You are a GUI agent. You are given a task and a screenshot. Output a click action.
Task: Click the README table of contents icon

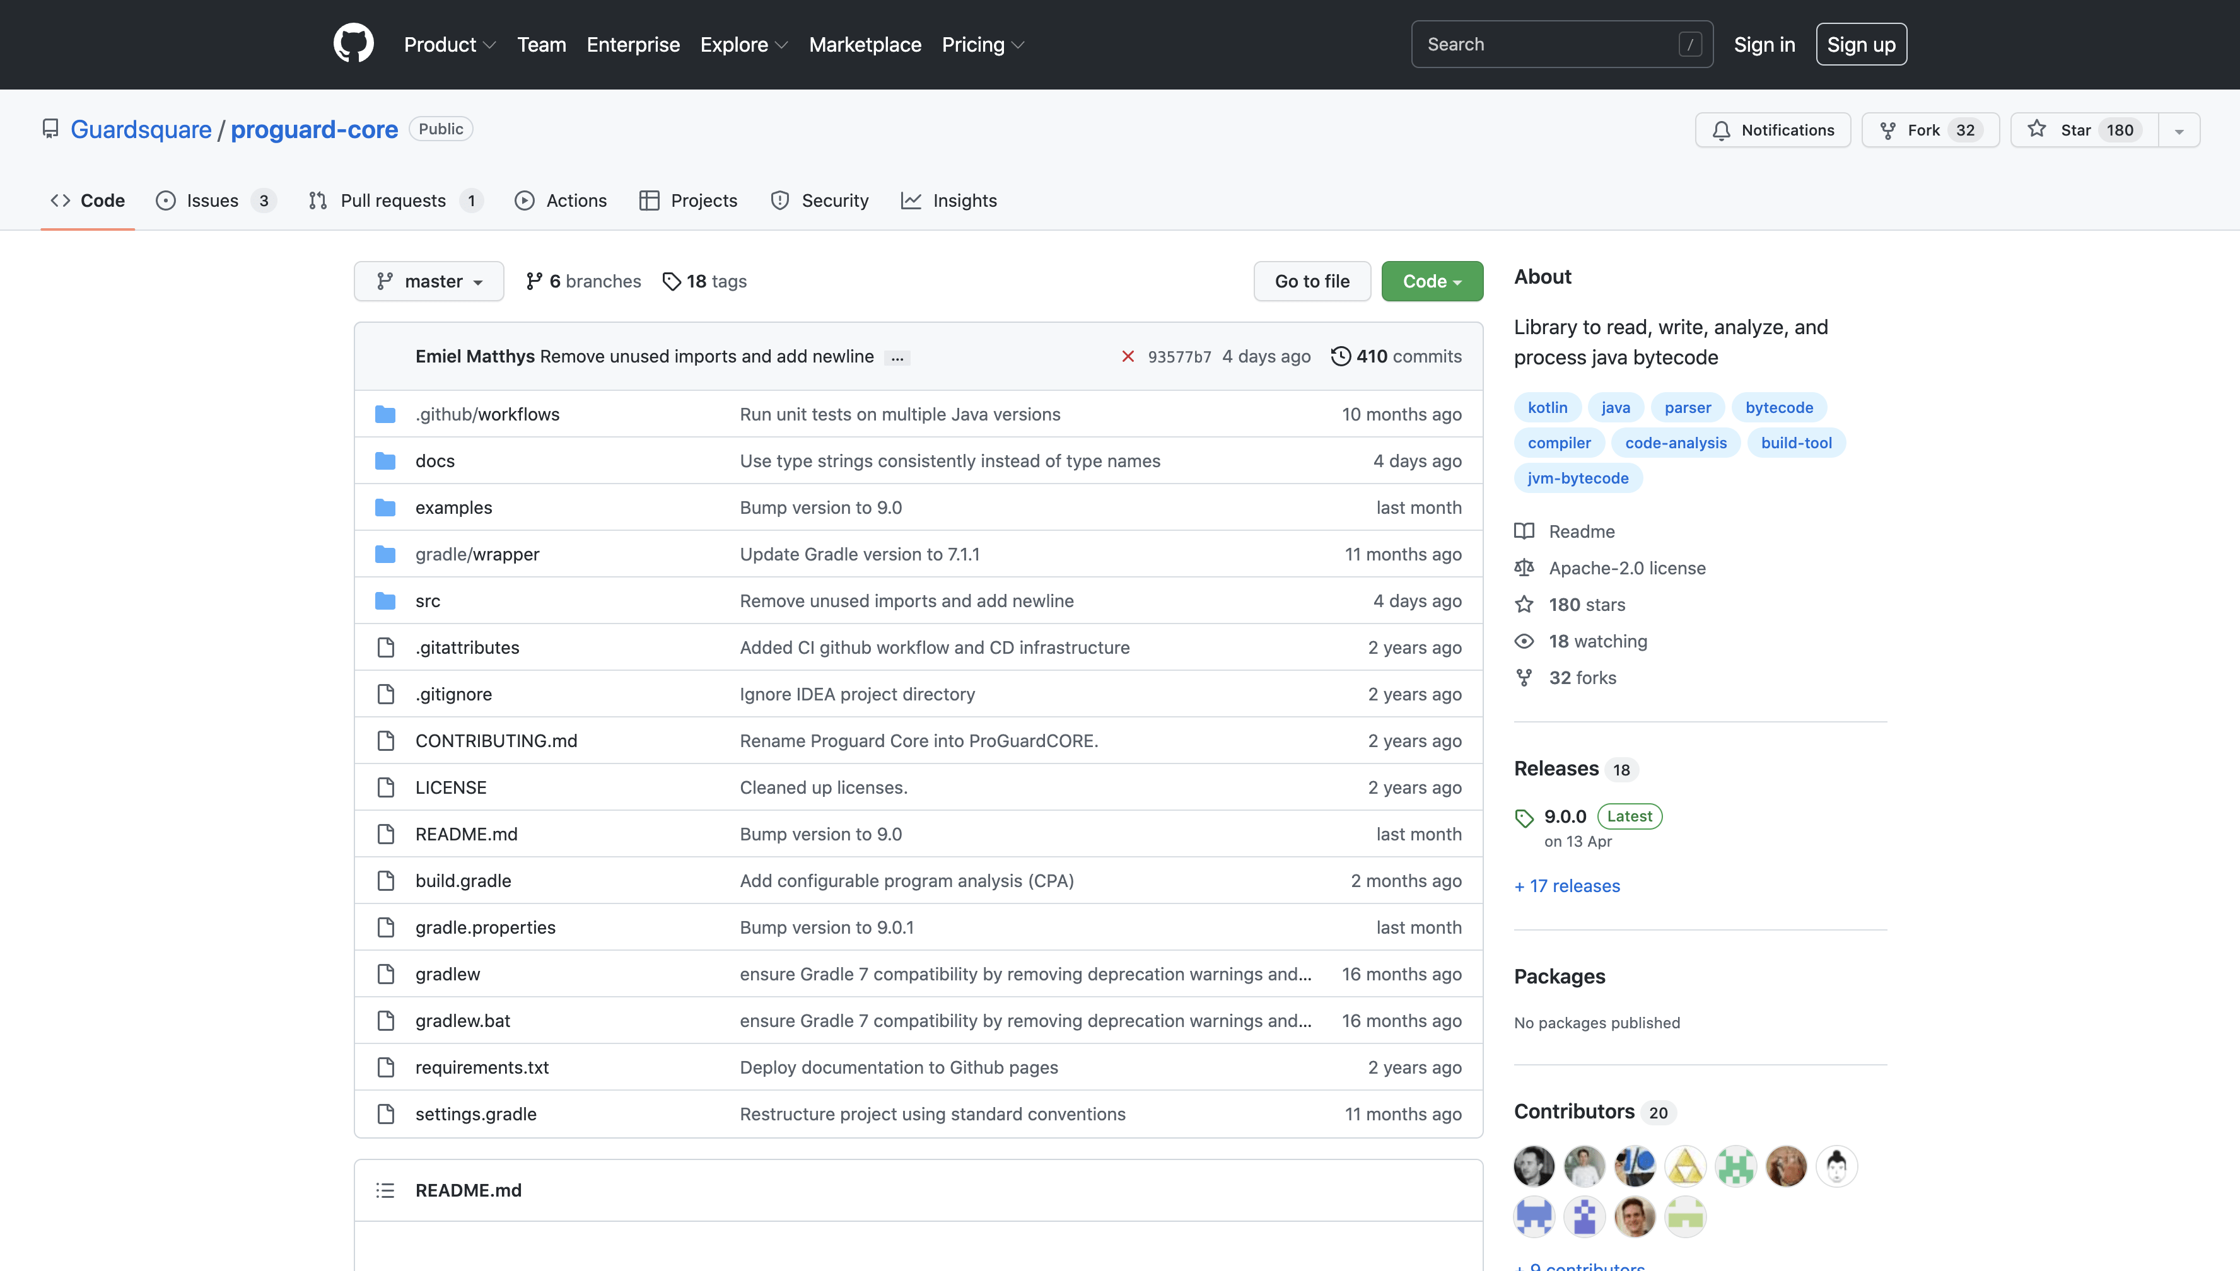385,1191
